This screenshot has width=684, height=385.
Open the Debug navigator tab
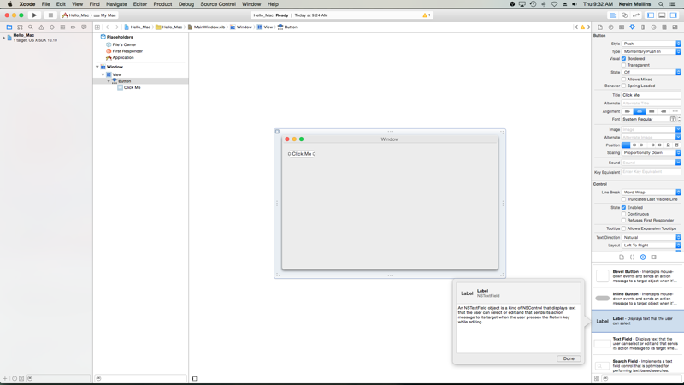pos(62,27)
